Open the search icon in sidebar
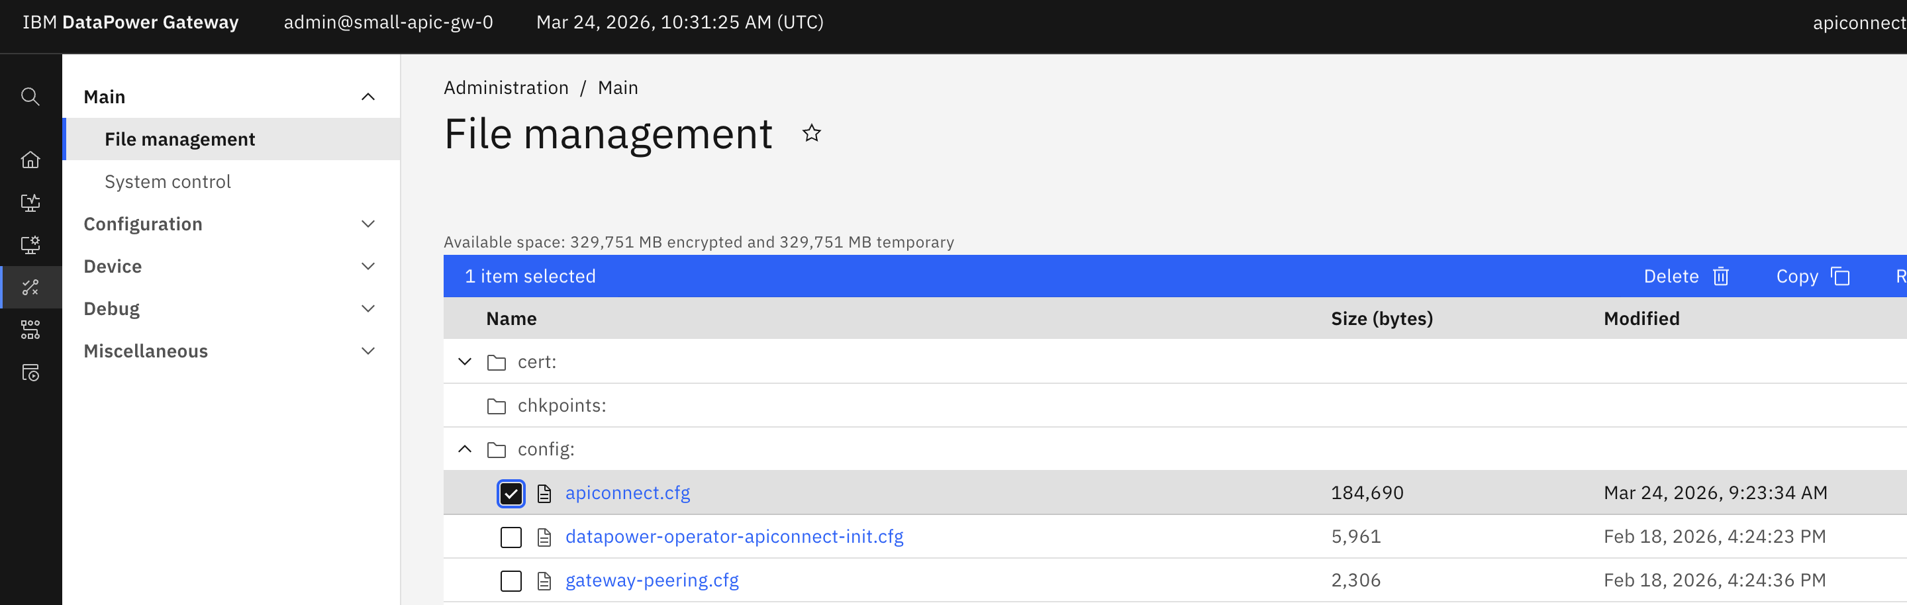This screenshot has height=605, width=1907. pos(30,96)
